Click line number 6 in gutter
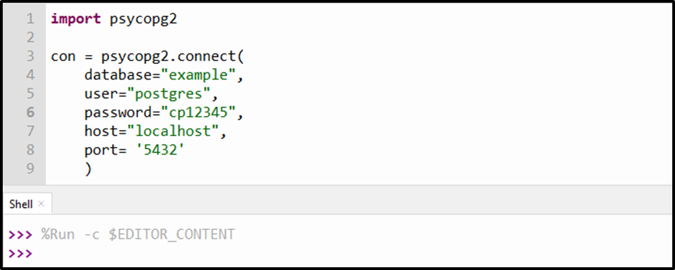This screenshot has height=270, width=675. tap(30, 113)
